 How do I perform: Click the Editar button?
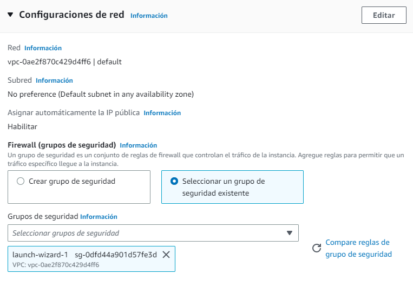click(x=384, y=15)
